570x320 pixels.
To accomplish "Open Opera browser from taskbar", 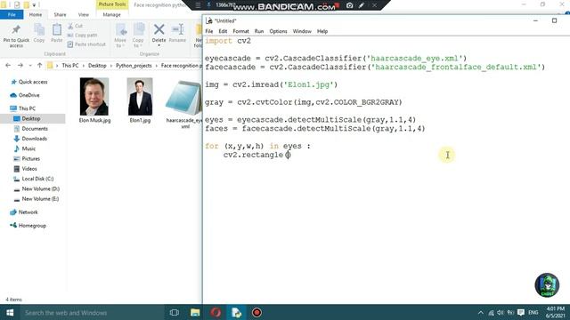I will coord(216,312).
